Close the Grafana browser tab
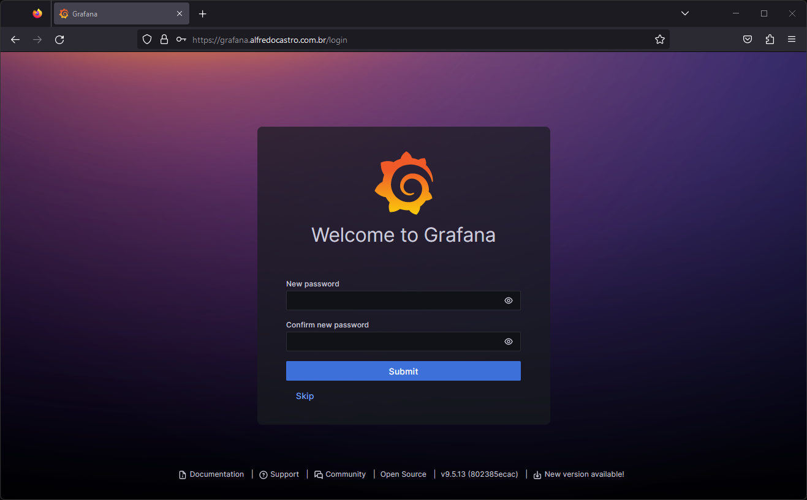 [180, 13]
